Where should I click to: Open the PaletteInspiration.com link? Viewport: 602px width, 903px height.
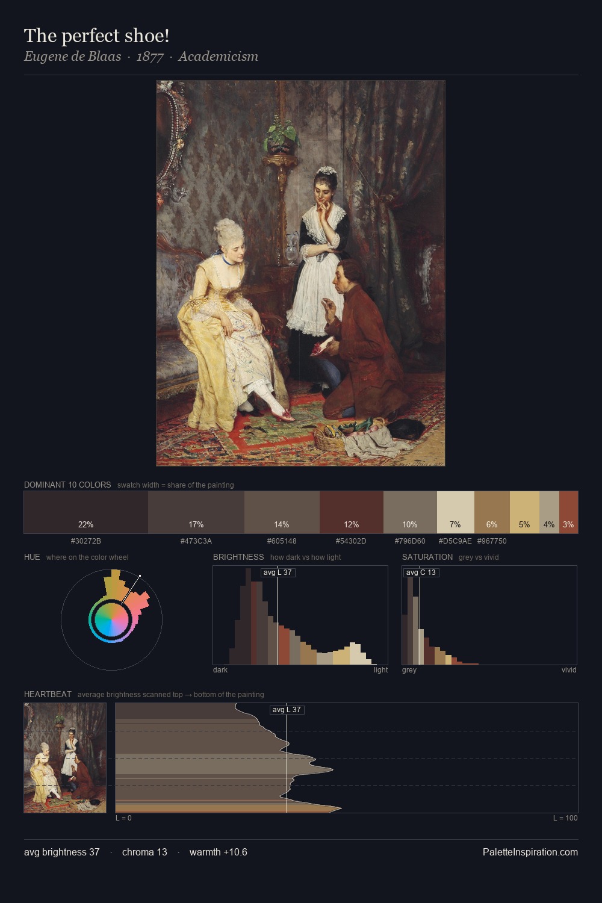tap(530, 852)
